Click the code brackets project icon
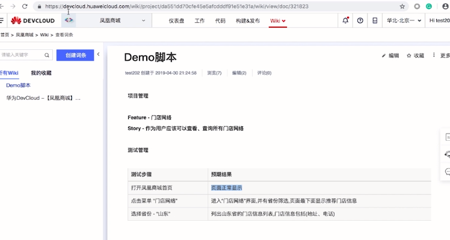 coord(69,20)
